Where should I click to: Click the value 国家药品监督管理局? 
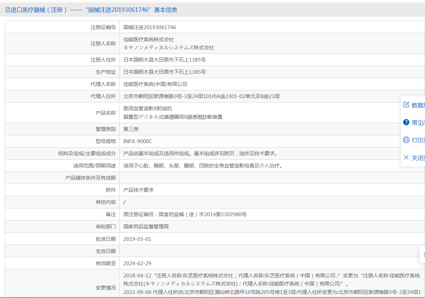(x=146, y=226)
